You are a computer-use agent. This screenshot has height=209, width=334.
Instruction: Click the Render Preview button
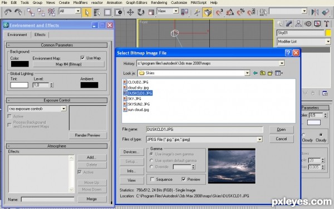click(87, 135)
